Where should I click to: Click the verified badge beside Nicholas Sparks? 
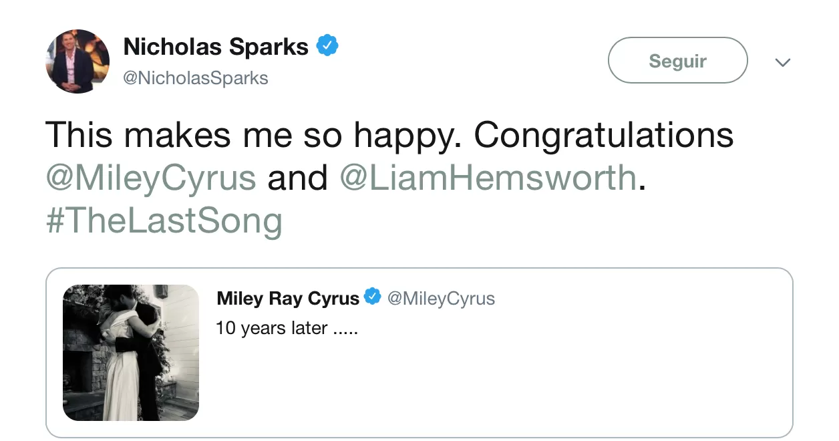coord(327,46)
